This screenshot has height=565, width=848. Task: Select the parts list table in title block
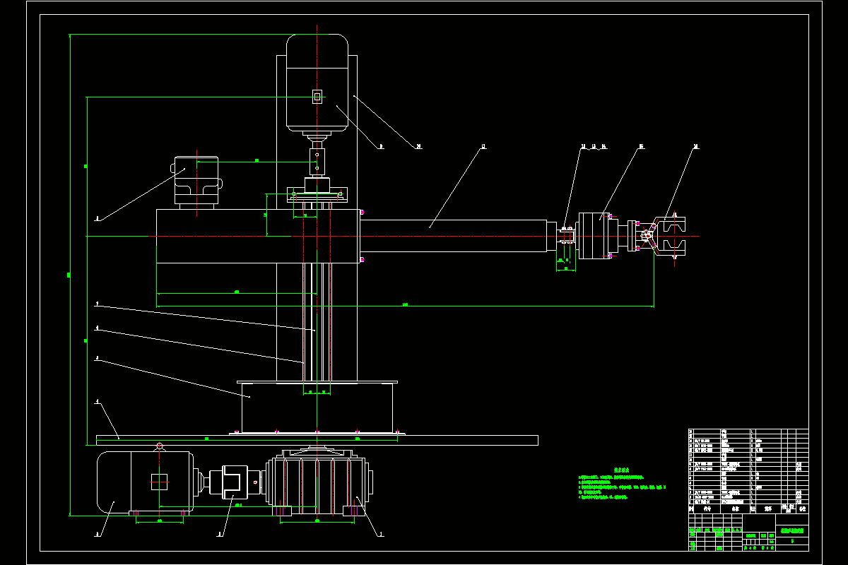tap(748, 470)
